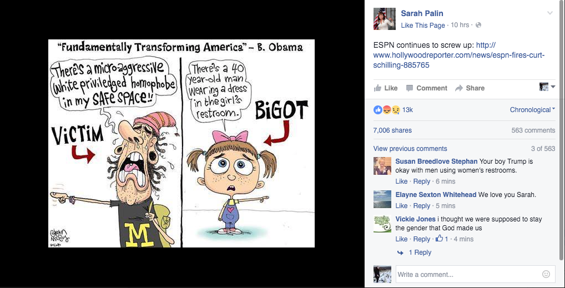Open the hollywoodreporter.com article link
Image resolution: width=565 pixels, height=288 pixels.
click(458, 55)
